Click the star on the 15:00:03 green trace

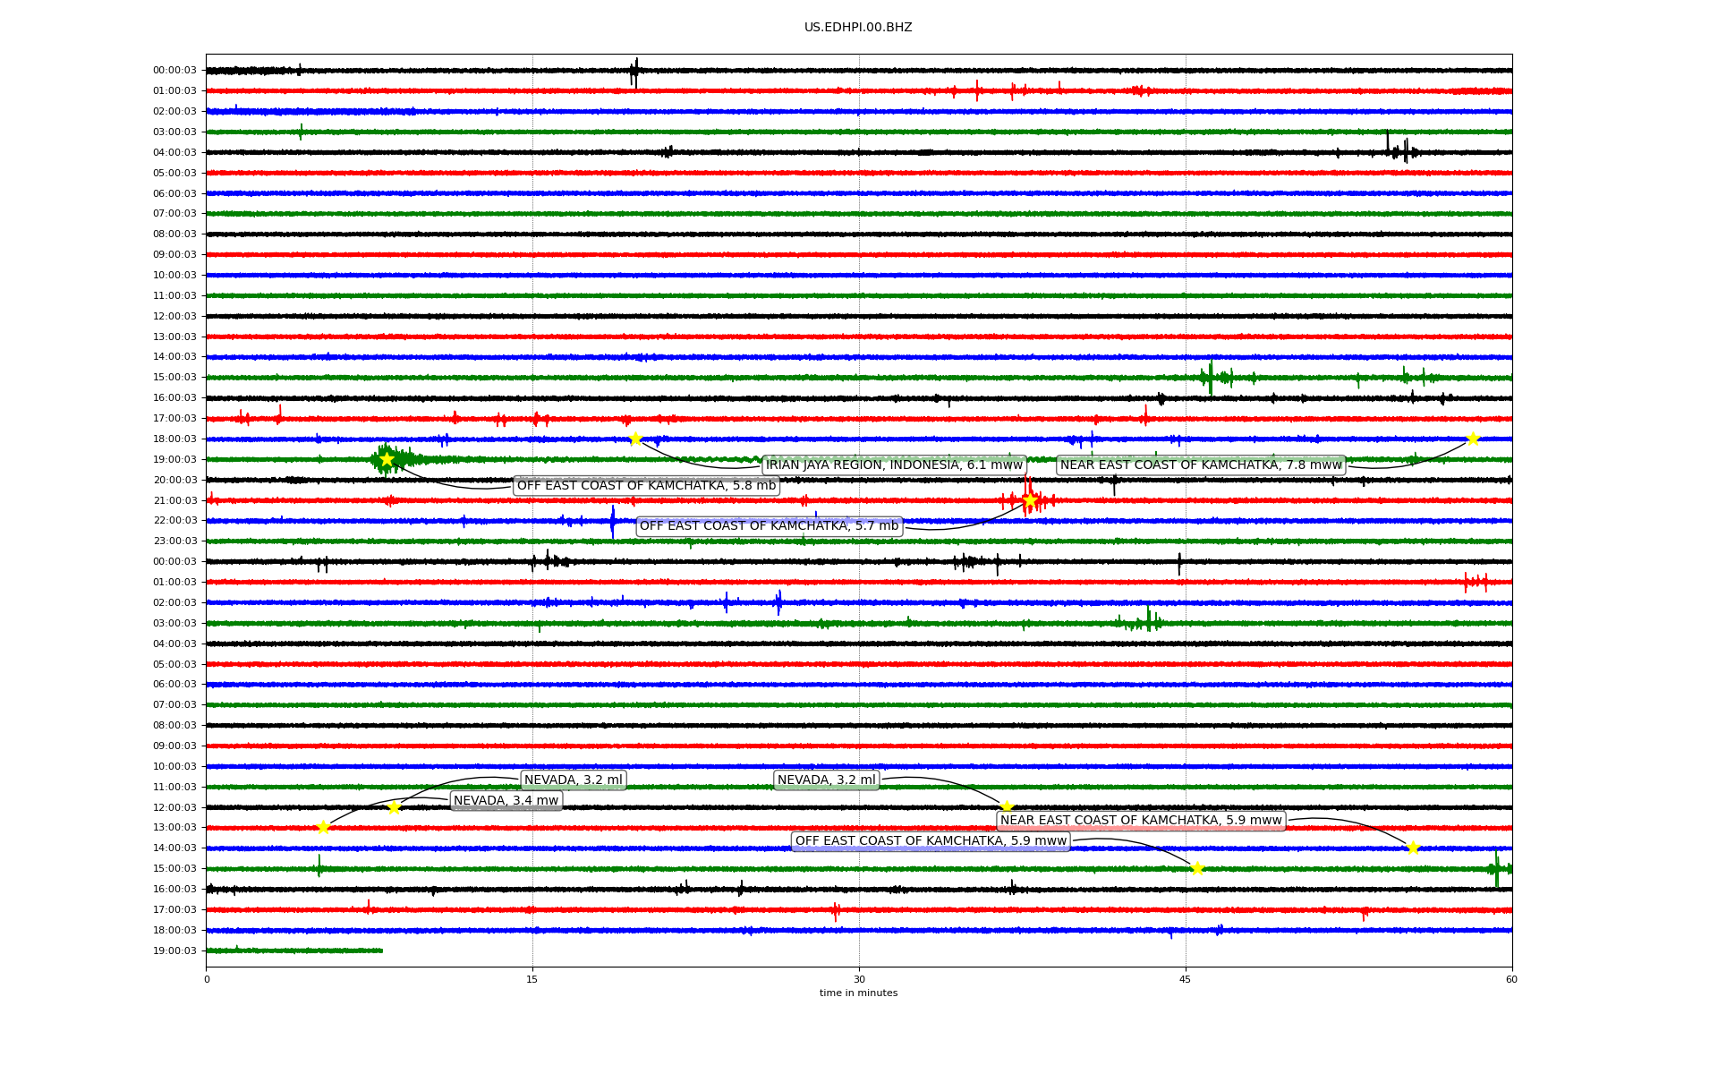[1197, 868]
